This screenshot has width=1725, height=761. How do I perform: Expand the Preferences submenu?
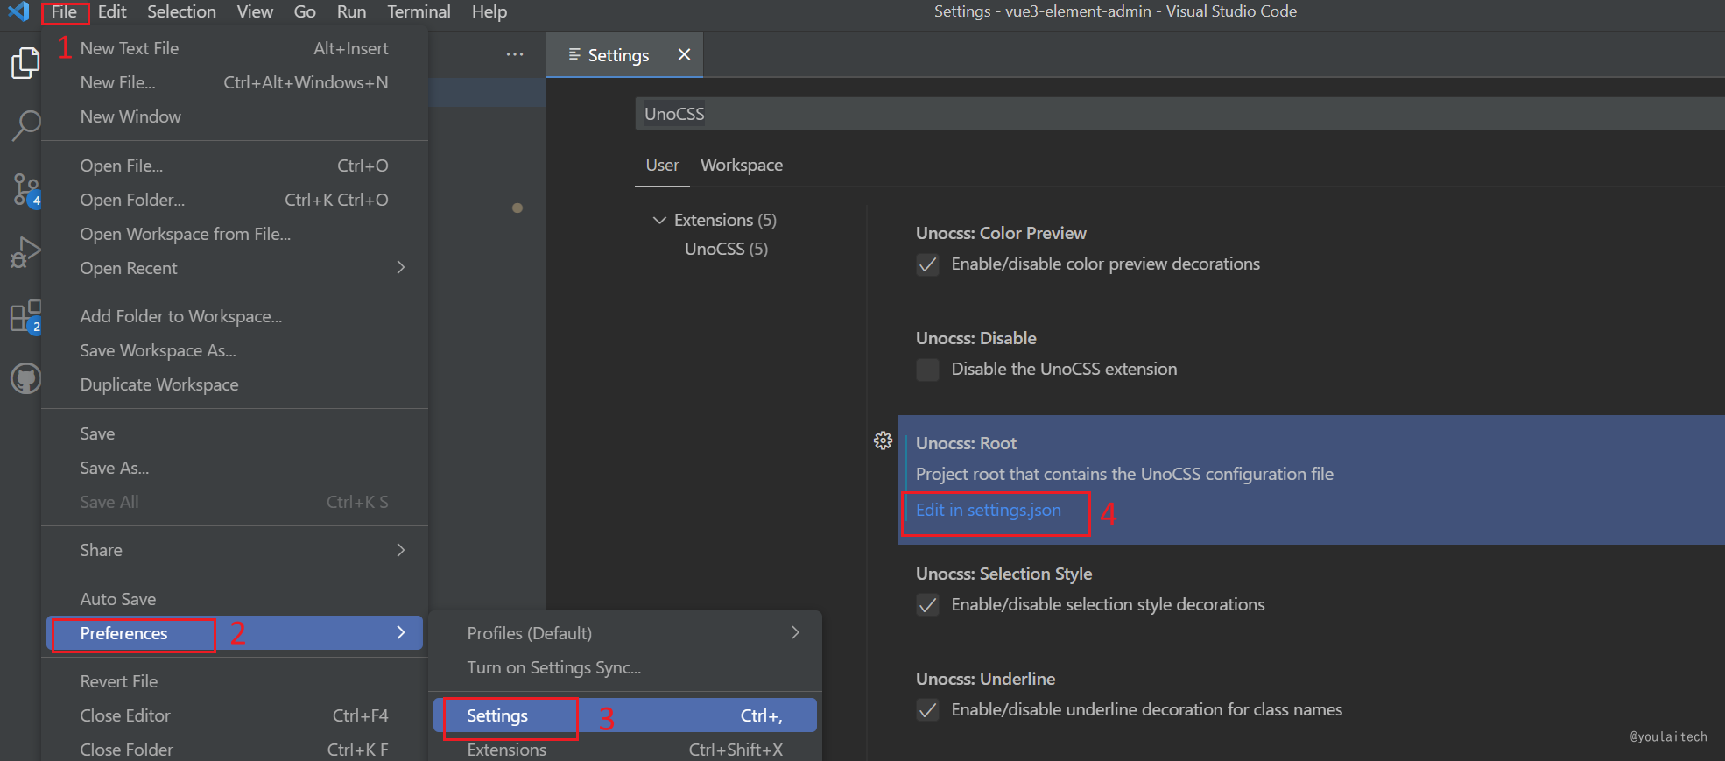[x=235, y=633]
